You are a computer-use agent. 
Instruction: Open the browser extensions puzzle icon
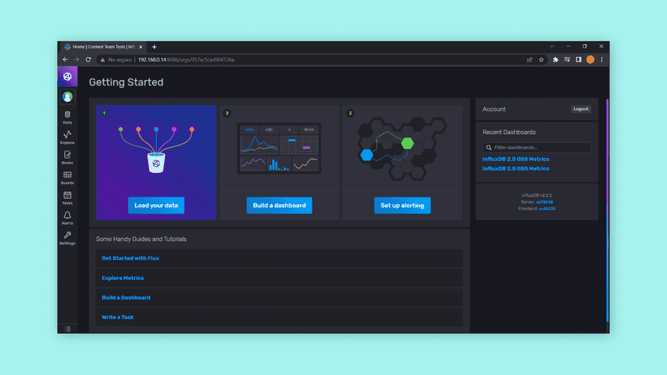[x=555, y=60]
